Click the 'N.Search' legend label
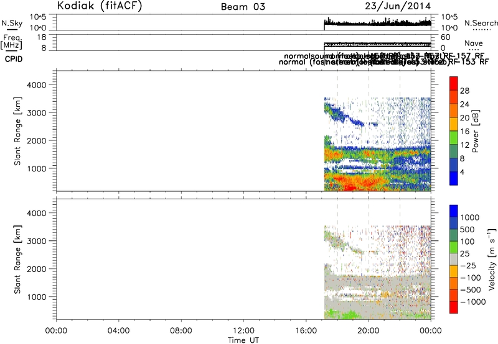This screenshot has height=344, width=498. 481,23
